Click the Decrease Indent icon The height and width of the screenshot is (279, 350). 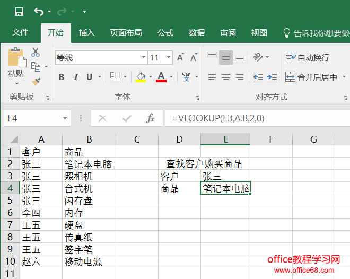(258, 77)
